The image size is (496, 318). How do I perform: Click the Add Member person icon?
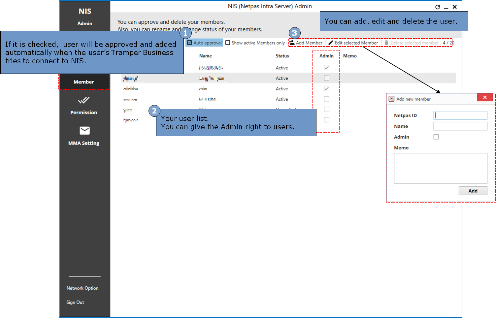point(292,43)
